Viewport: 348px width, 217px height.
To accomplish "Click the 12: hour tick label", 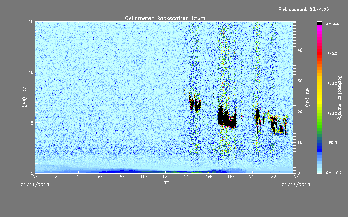I will pyautogui.click(x=165, y=177).
